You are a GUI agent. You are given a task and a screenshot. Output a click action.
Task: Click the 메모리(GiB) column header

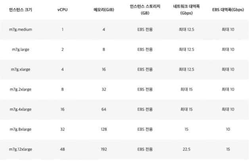point(104,9)
